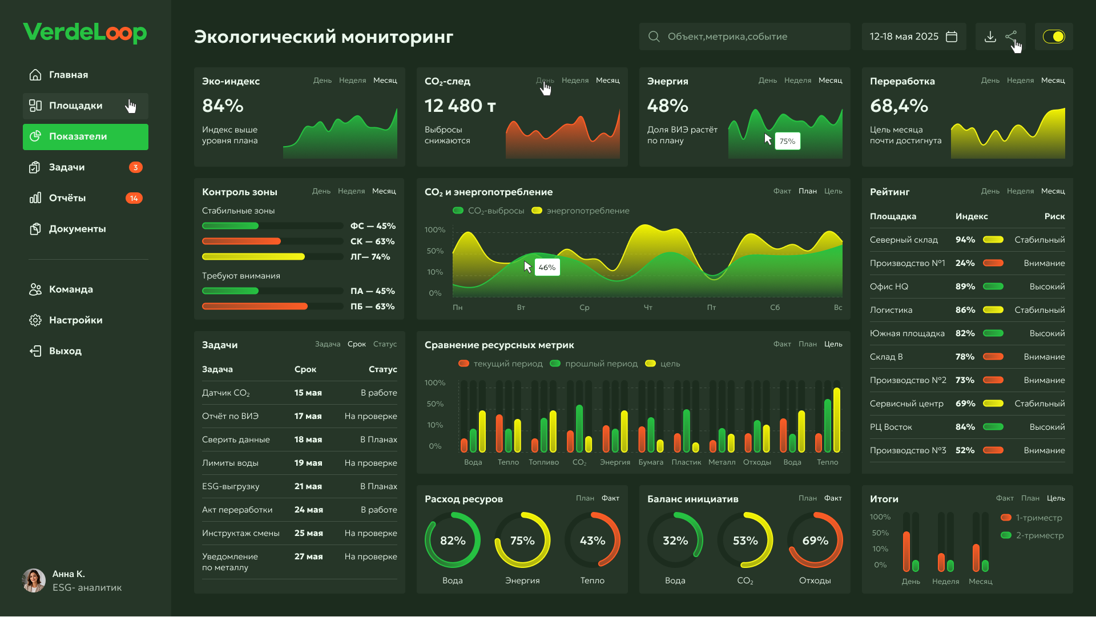Click search field Объект, метрика, событие
Viewport: 1096px width, 617px height.
point(745,37)
